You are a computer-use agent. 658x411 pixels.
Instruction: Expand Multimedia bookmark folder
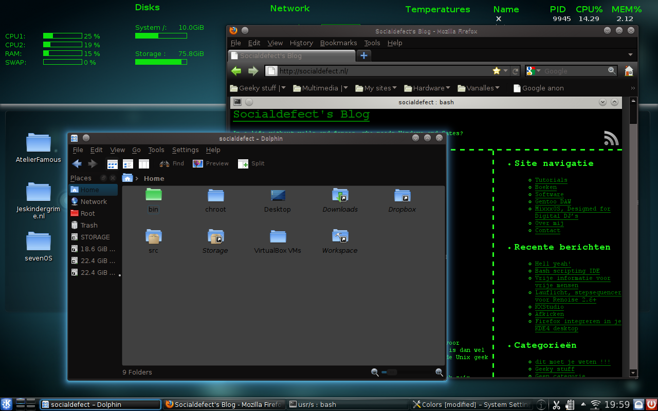click(x=321, y=88)
